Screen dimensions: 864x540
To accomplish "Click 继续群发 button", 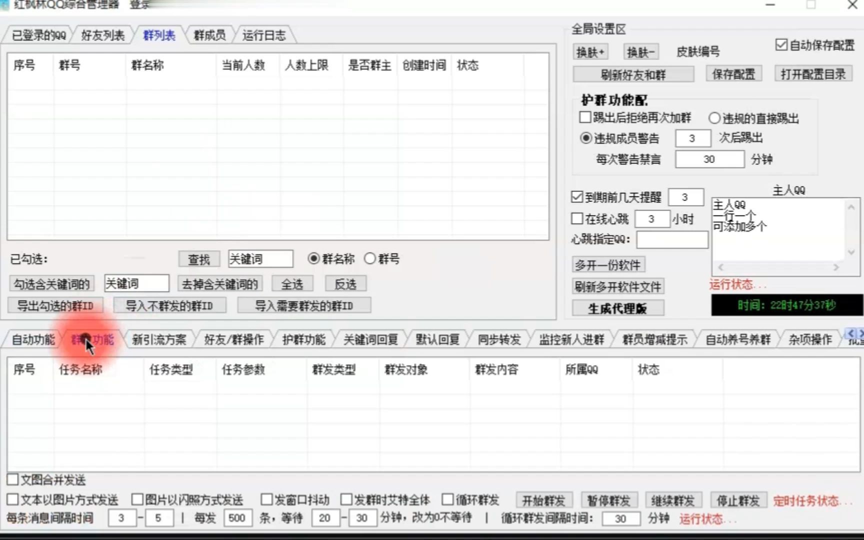I will click(673, 500).
